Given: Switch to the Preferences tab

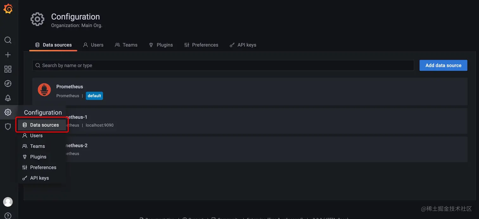Looking at the screenshot, I should click(x=201, y=45).
